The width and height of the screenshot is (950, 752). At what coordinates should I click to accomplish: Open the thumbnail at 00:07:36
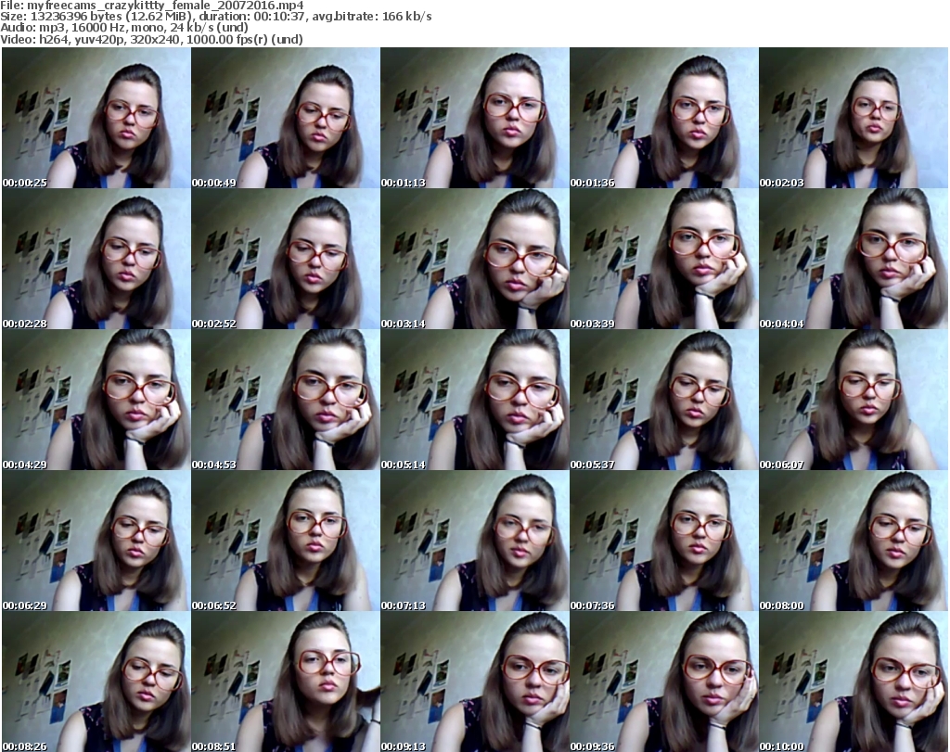tap(664, 541)
